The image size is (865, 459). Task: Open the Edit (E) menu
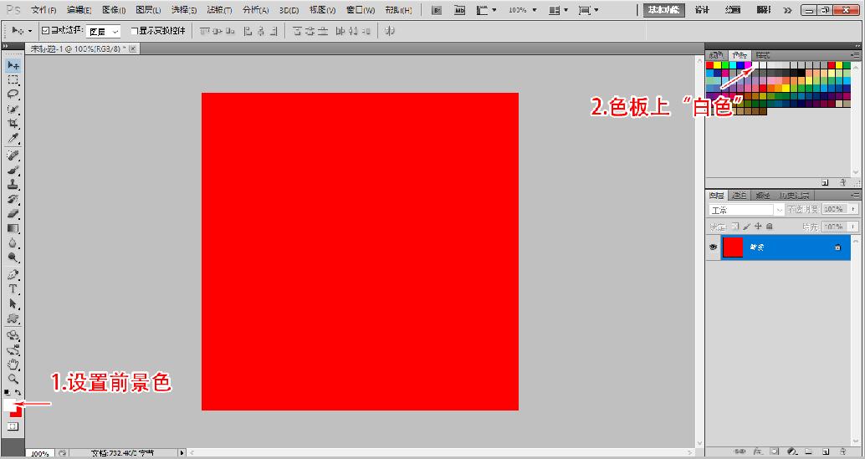pos(79,10)
